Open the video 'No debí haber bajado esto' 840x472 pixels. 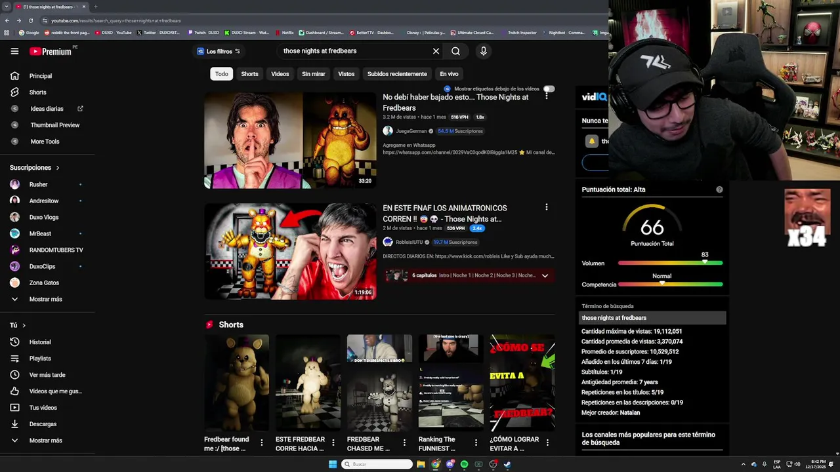(x=455, y=102)
